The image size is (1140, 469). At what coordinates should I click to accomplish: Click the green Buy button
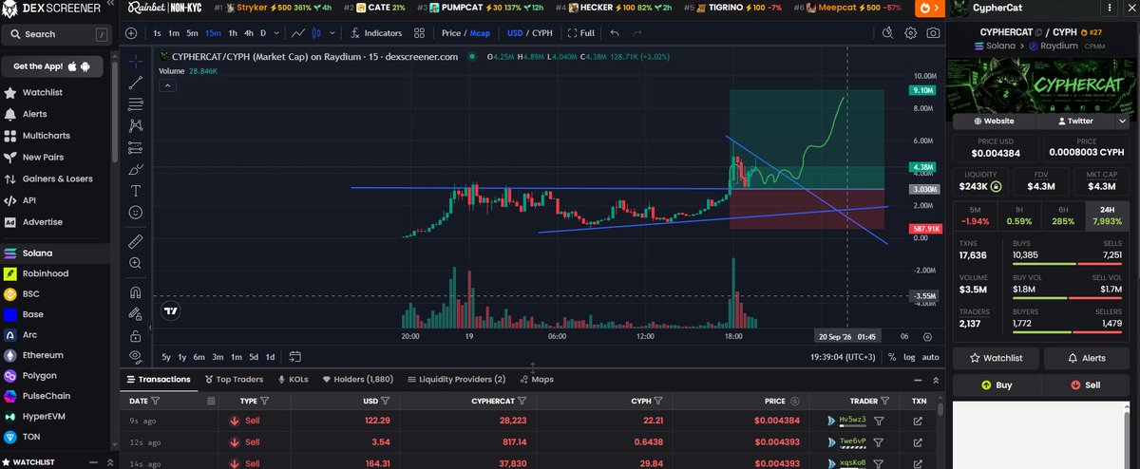(x=997, y=385)
